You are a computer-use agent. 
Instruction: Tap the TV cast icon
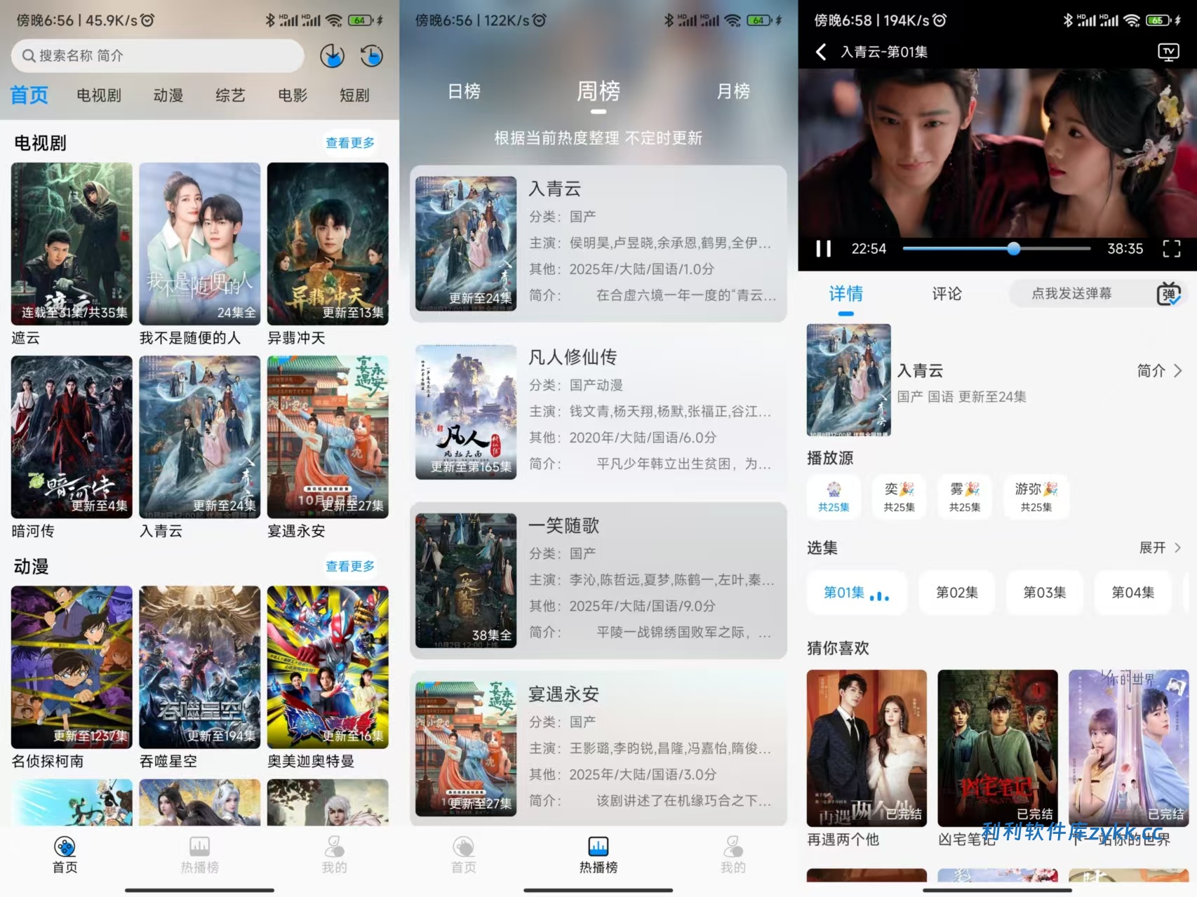point(1168,52)
